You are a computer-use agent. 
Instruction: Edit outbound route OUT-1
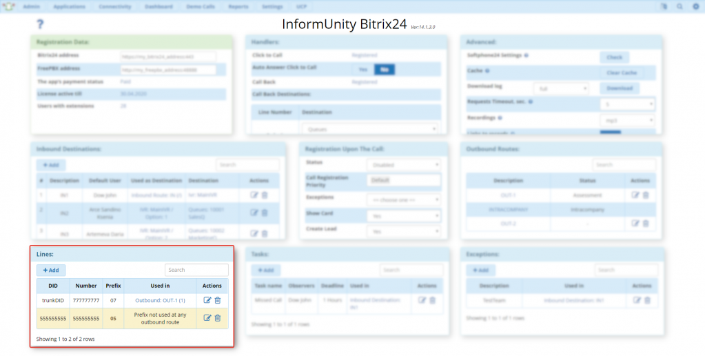point(635,195)
